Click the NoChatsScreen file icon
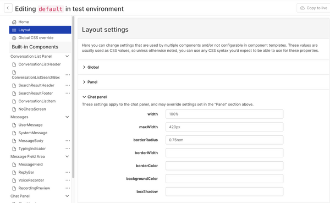The image size is (330, 203). pos(14,109)
